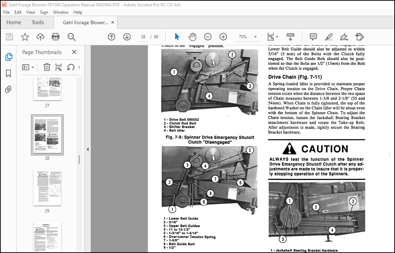Click the scrolling mode keyboard icon

[291, 37]
